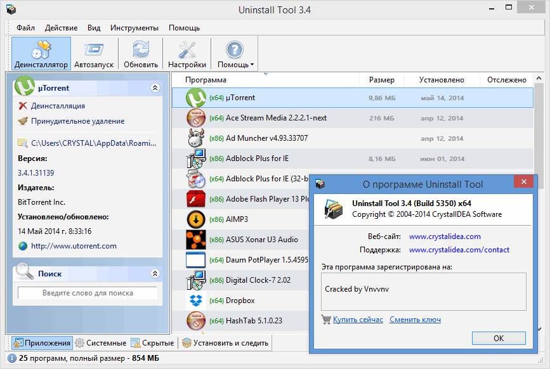Open the Автозапуск startup manager
550x369 pixels.
point(94,54)
